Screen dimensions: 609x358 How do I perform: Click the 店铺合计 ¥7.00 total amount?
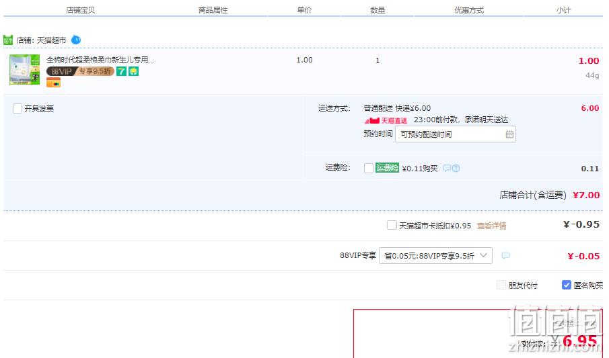[587, 195]
